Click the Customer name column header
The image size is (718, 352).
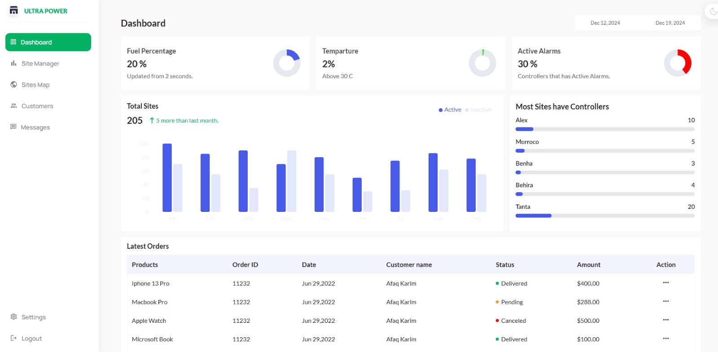(x=409, y=265)
